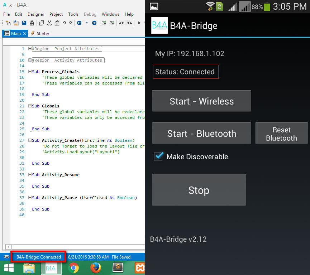The image size is (310, 275).
Task: Collapse Sub Activity_Resume
Action: pos(30,175)
